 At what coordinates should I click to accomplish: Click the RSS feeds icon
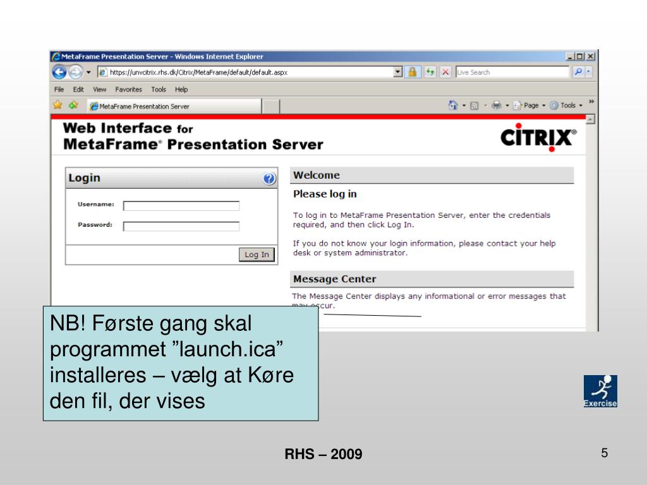(x=475, y=105)
